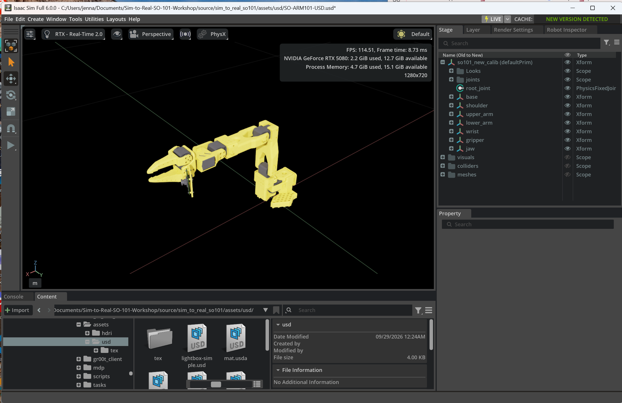Expand the gr00t_client folder
Screen dimensions: 622x403
click(79, 359)
